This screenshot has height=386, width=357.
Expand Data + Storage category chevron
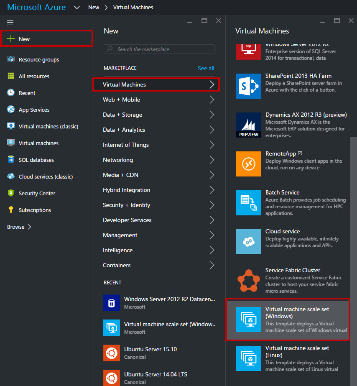[212, 115]
